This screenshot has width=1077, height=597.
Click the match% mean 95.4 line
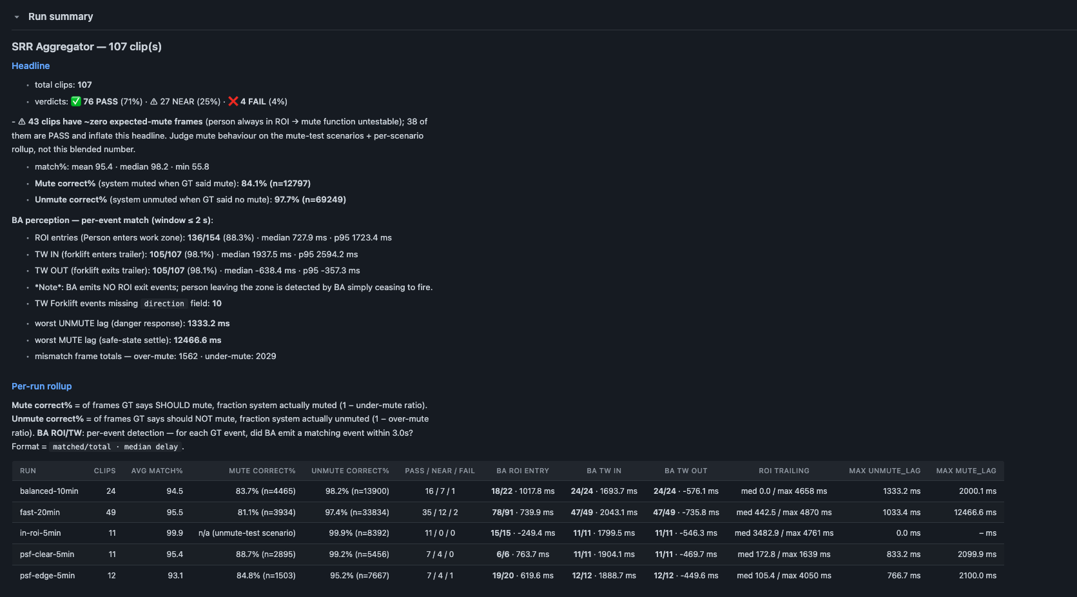(122, 167)
